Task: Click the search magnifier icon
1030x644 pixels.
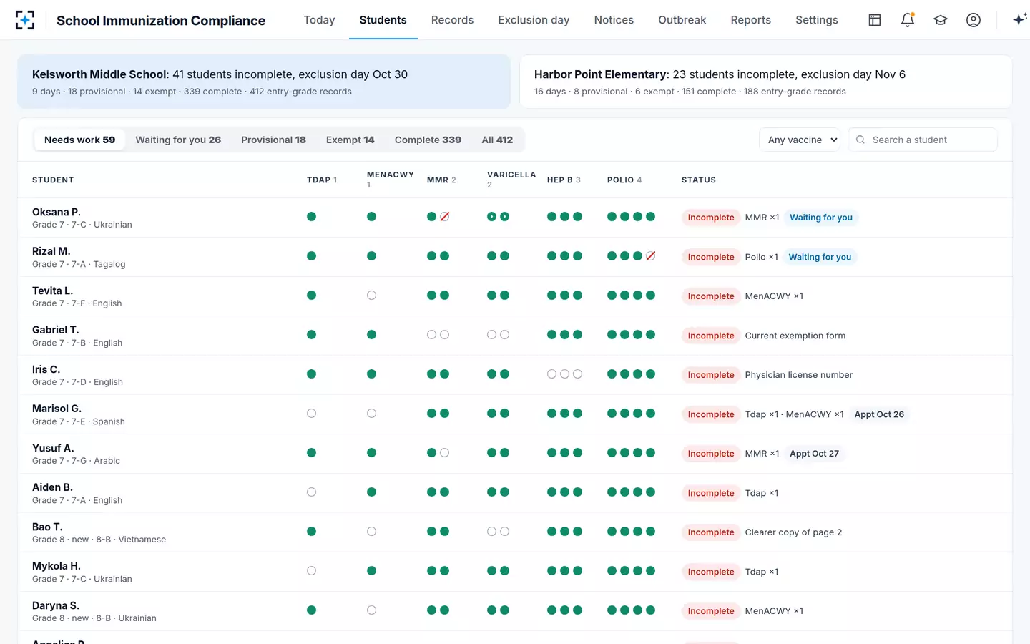Action: pos(860,140)
